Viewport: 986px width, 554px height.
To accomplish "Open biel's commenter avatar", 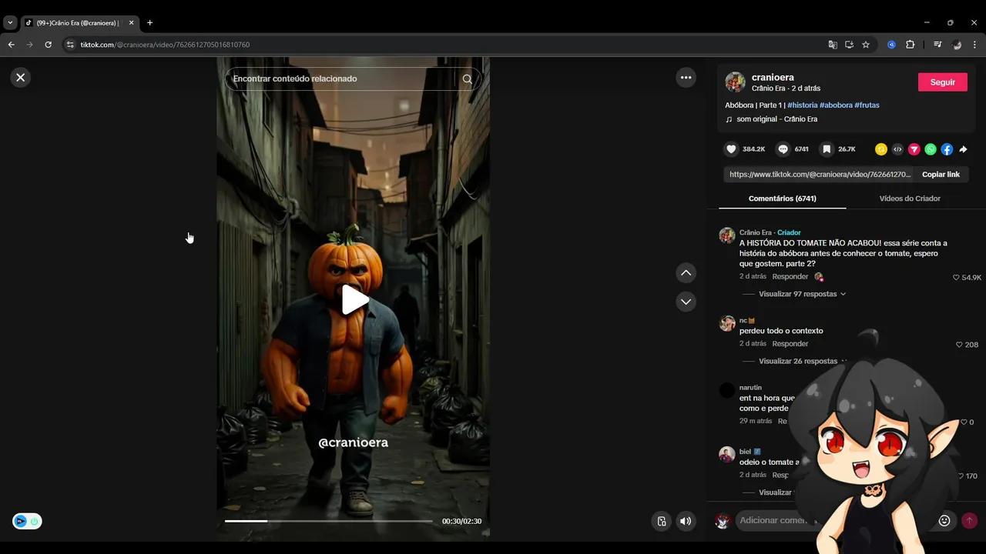I will click(727, 455).
